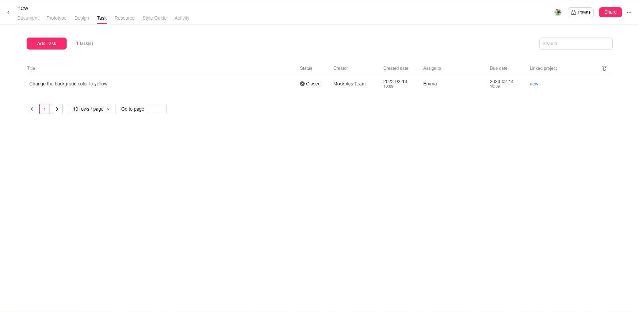Switch to the Resource tab
The height and width of the screenshot is (312, 639).
[125, 18]
